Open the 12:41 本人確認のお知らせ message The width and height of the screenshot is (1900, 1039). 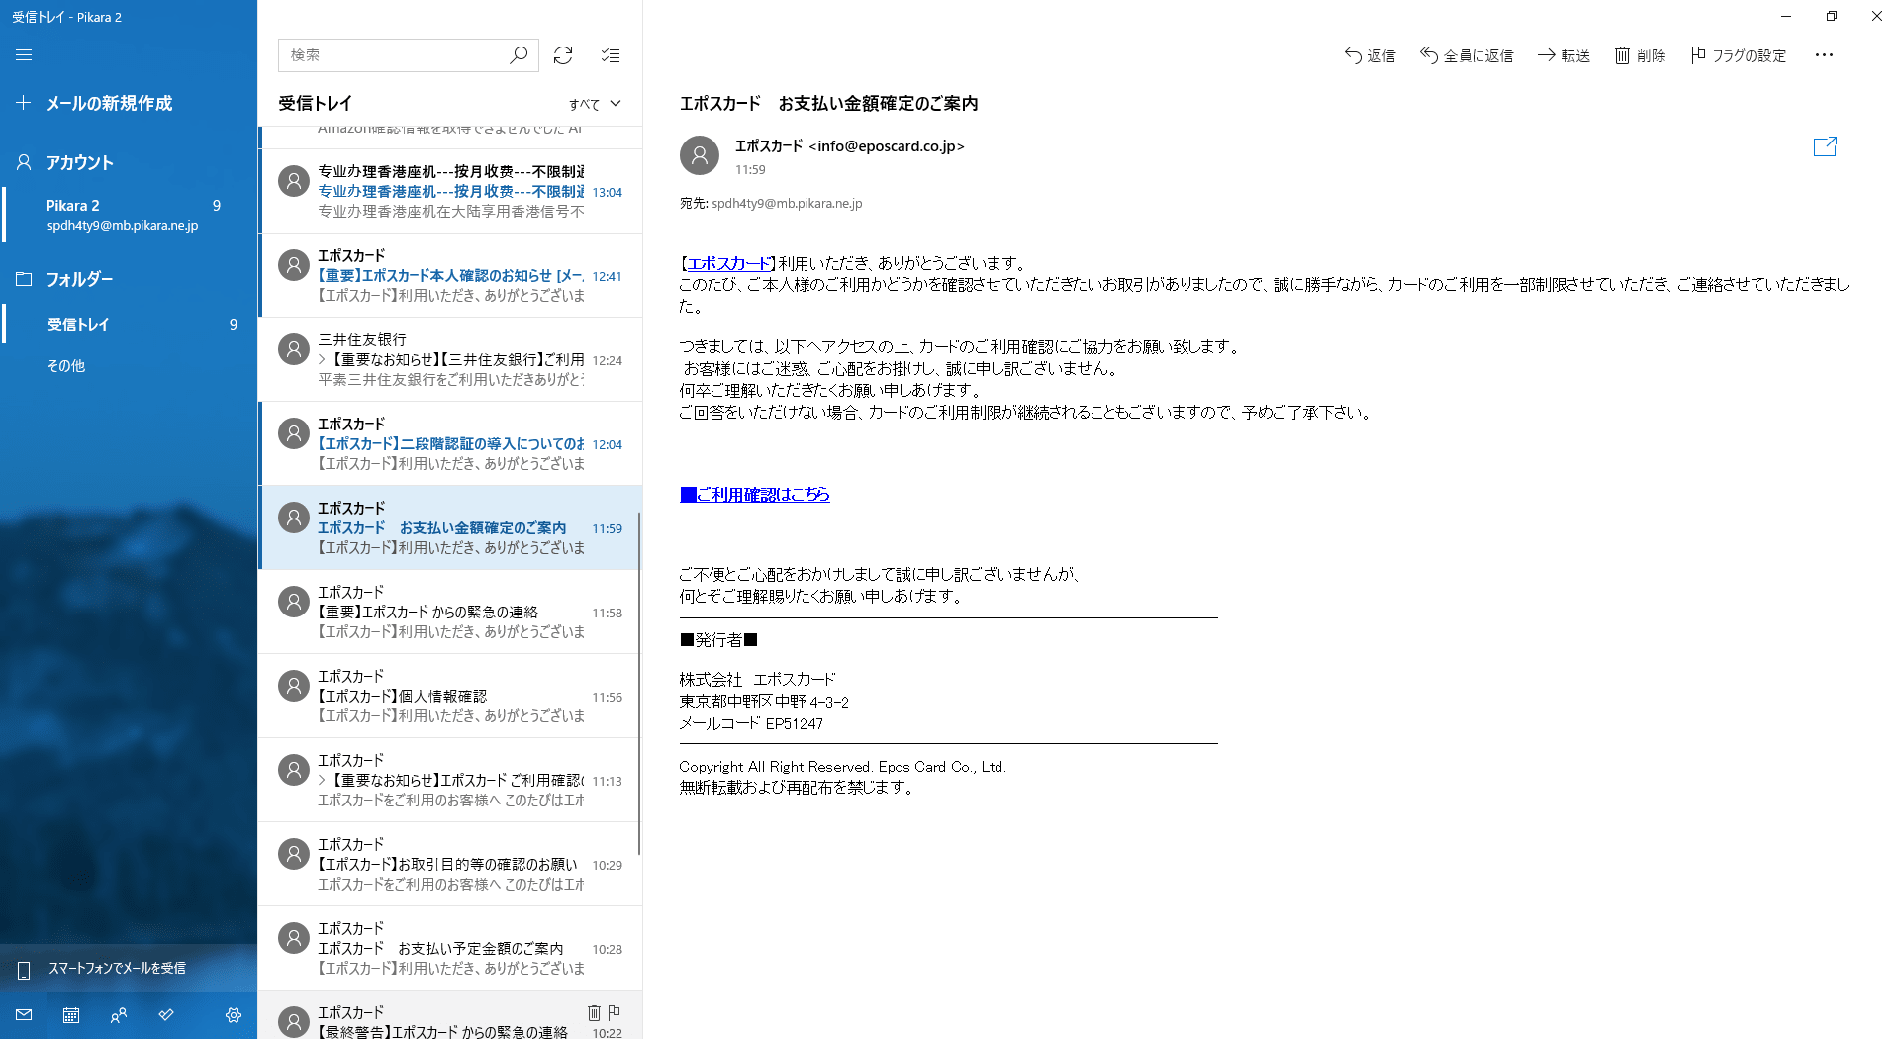(450, 275)
